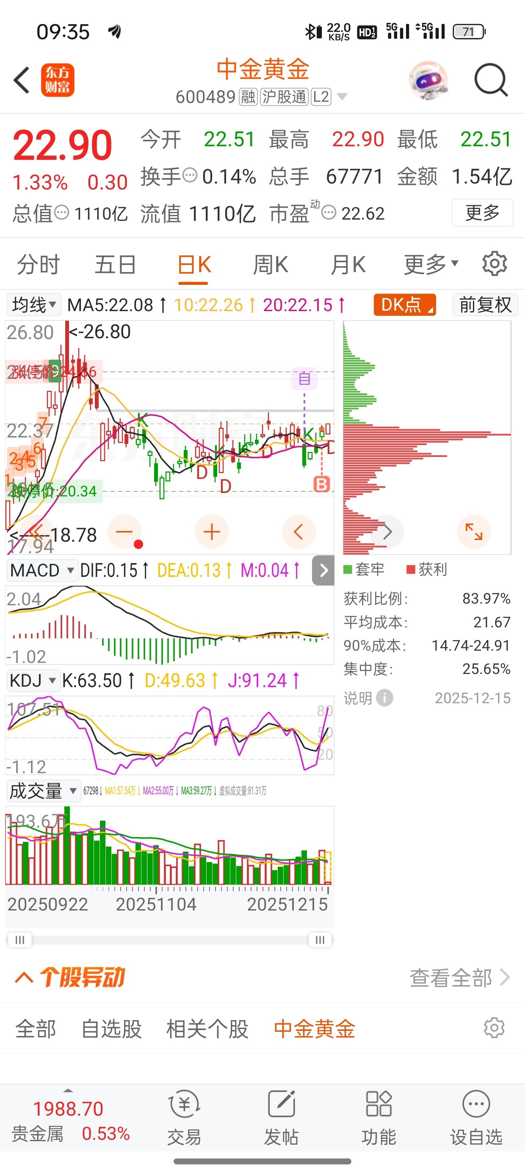Tap the 2025-12-15 date label
The image size is (525, 1175).
[472, 698]
